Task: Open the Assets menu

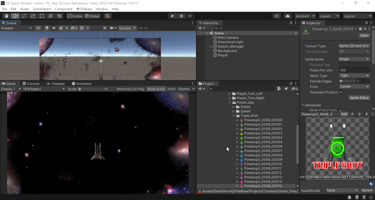Action: pos(24,9)
